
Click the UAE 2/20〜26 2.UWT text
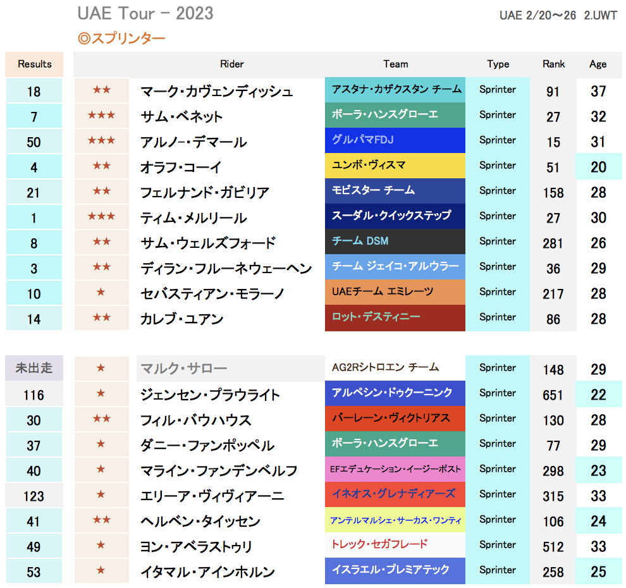click(558, 15)
